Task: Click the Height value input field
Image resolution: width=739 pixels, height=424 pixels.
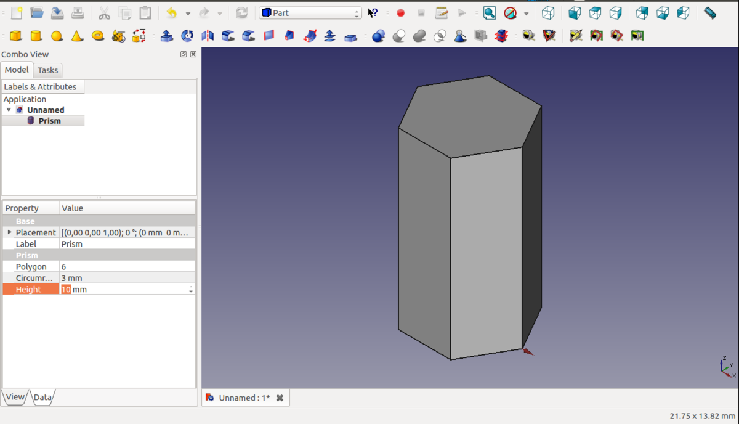Action: (123, 289)
